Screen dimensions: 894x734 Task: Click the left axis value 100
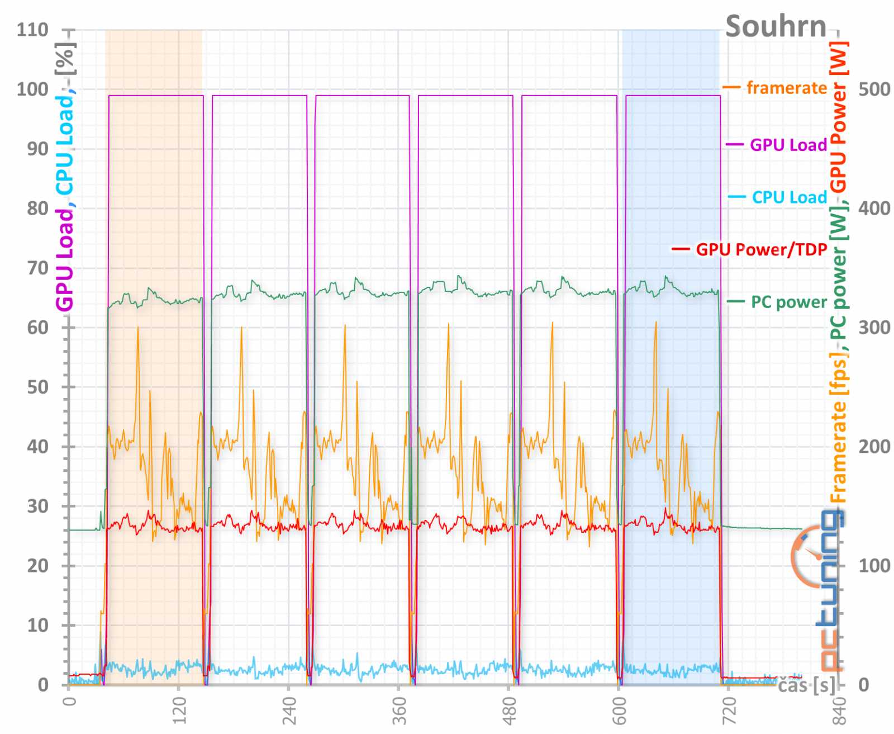click(x=32, y=89)
